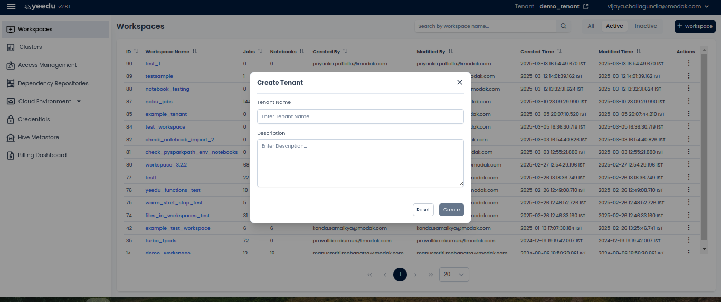The image size is (721, 302).
Task: Open actions menu for workspace_3.2.2 row
Action: tap(688, 164)
